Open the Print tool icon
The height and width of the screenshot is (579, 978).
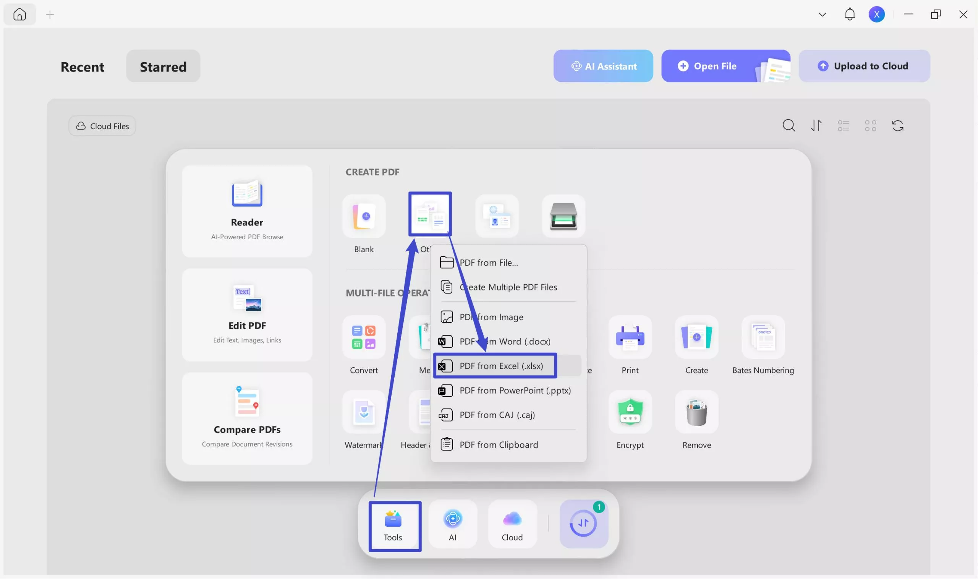pyautogui.click(x=630, y=337)
